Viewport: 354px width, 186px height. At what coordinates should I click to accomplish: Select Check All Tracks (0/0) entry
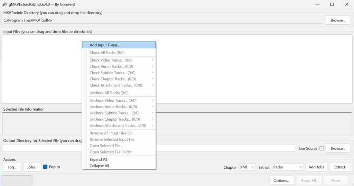pyautogui.click(x=119, y=53)
